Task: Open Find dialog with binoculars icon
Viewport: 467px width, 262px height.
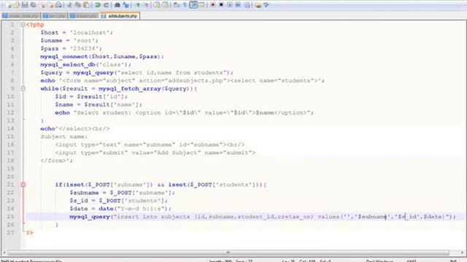Action: point(117,5)
